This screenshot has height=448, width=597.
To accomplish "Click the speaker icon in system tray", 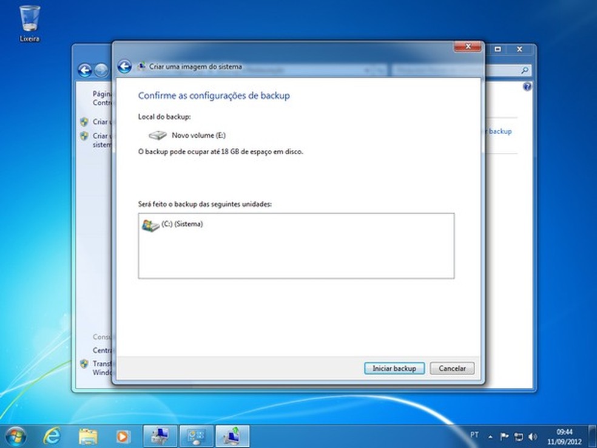I will tap(533, 436).
